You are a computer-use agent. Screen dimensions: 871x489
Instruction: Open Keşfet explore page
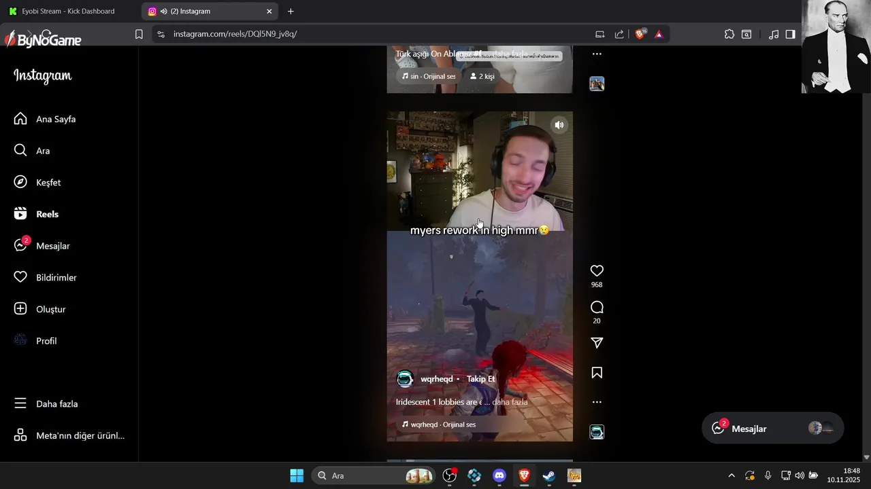[38, 182]
